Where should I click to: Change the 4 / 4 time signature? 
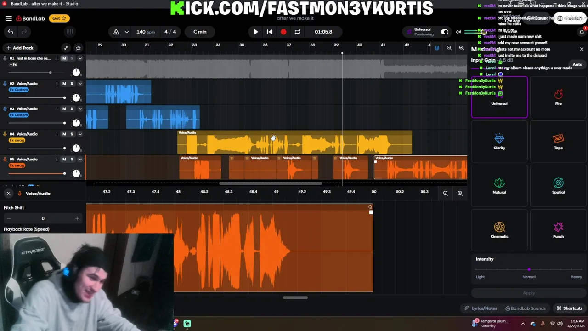(170, 32)
